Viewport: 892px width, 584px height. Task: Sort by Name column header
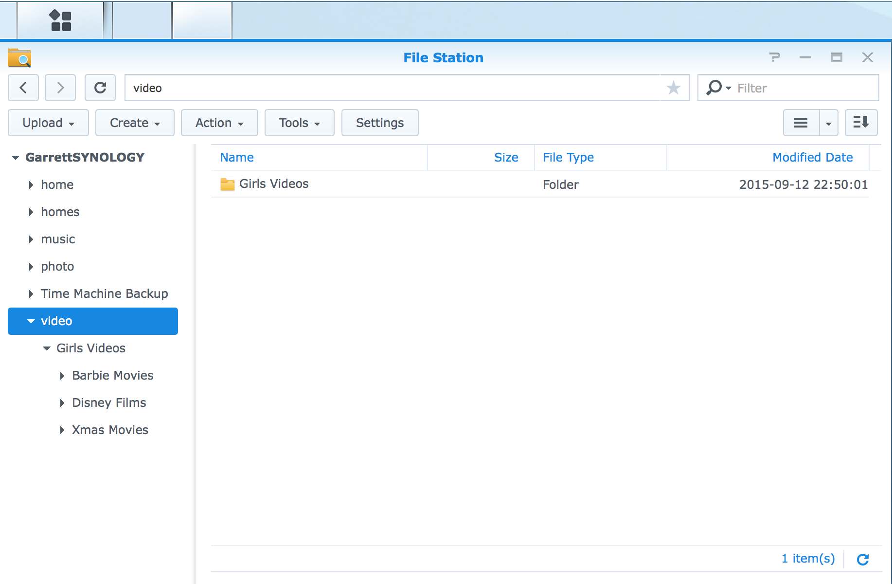coord(237,158)
